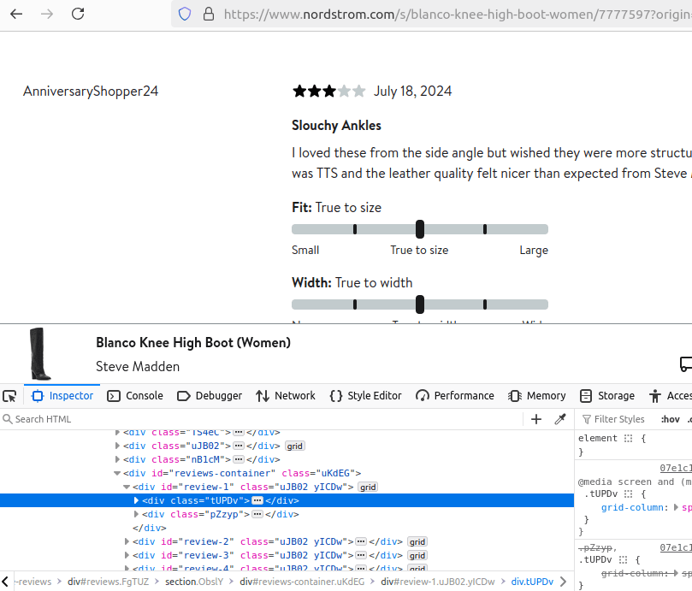Switch to the Inspector tab
Screen dimensions: 692x591
pos(62,396)
